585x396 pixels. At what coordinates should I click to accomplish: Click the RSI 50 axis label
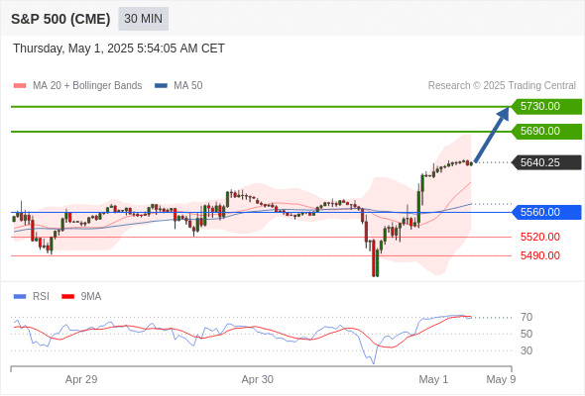526,335
